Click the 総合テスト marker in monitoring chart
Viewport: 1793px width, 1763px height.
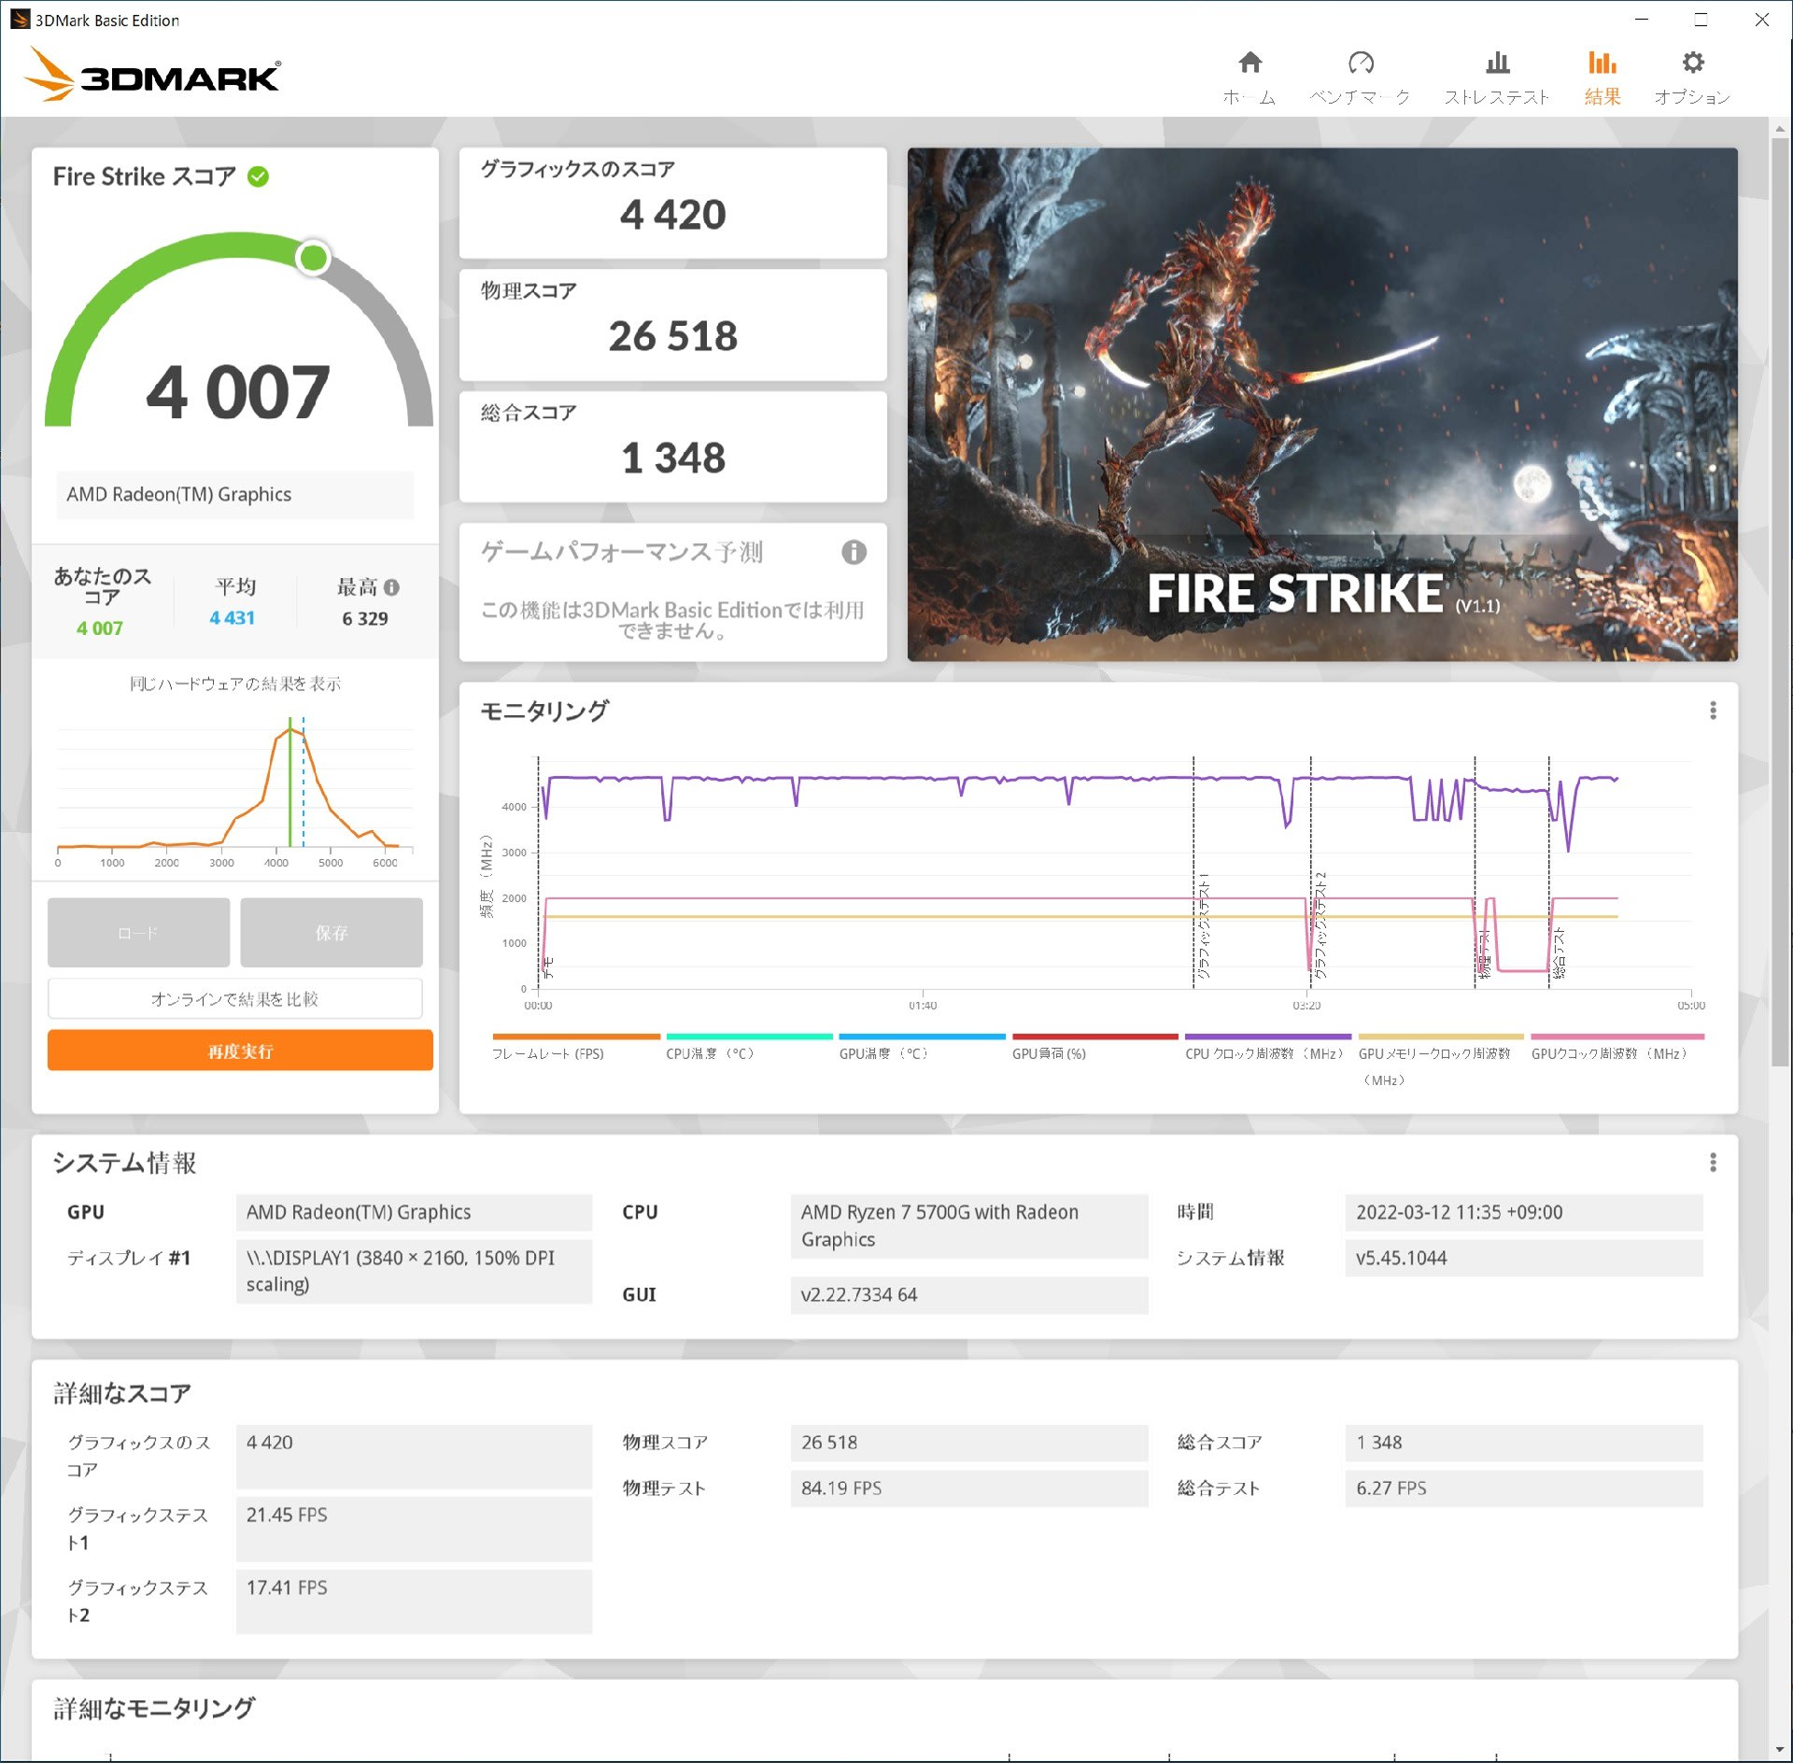[1559, 952]
